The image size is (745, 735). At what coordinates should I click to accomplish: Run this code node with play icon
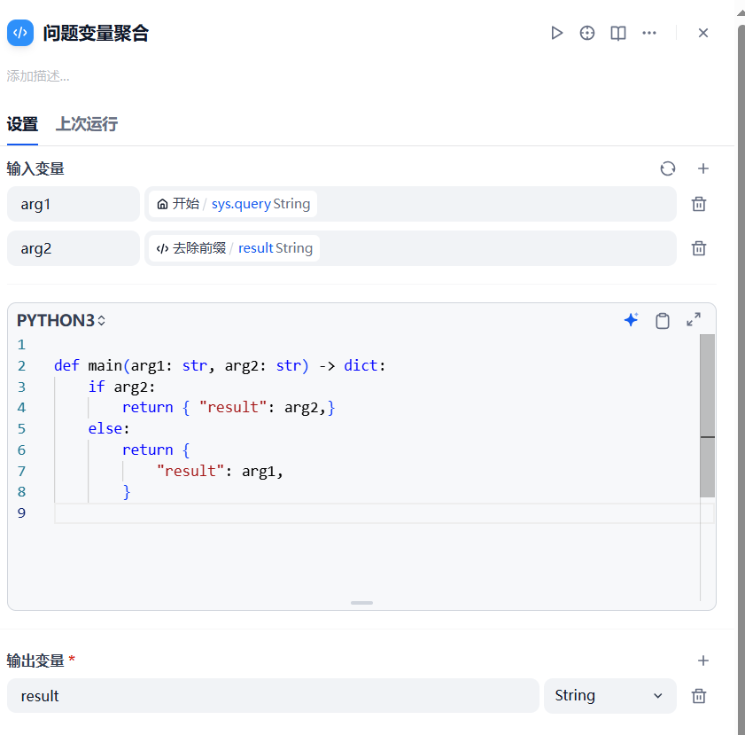tap(556, 33)
